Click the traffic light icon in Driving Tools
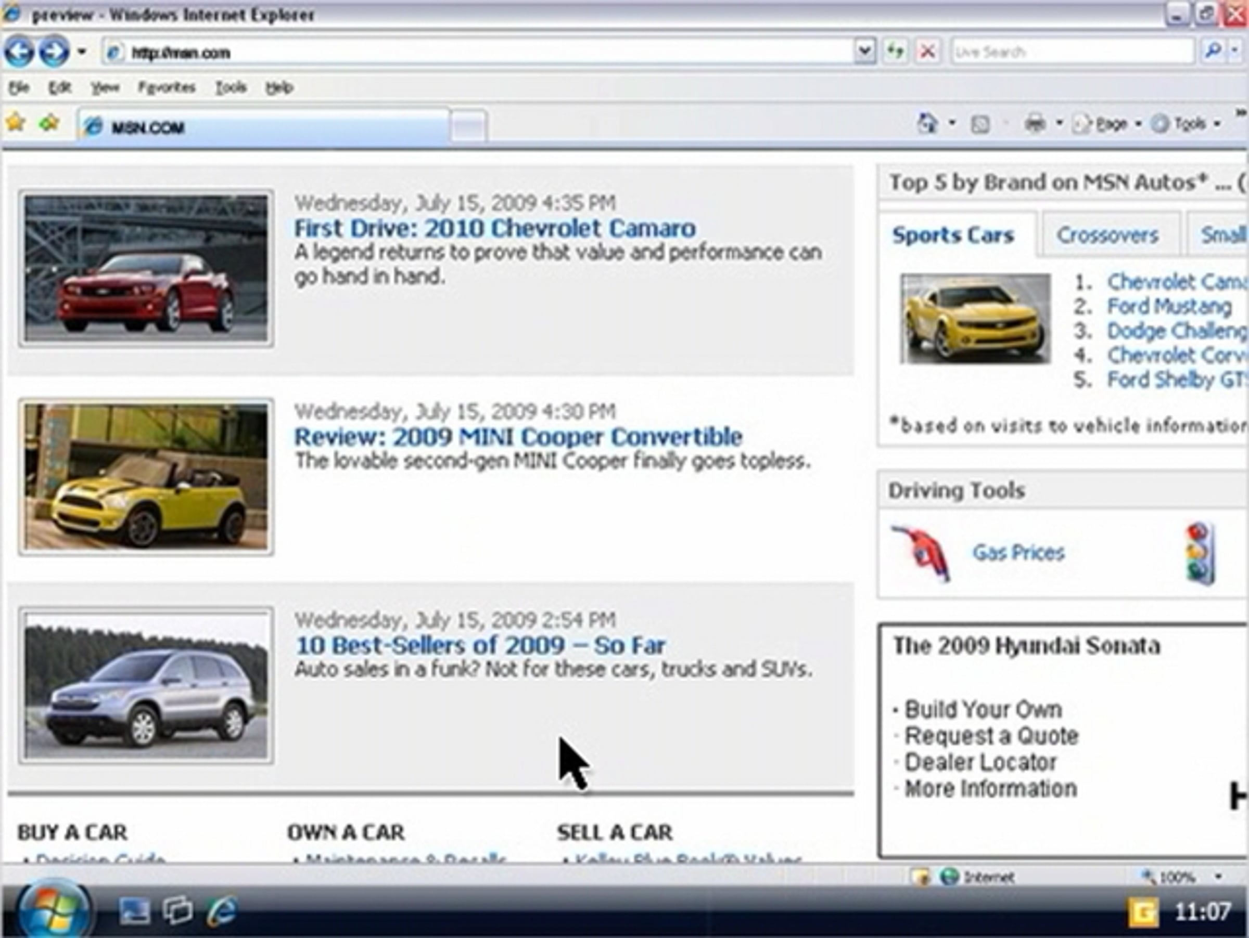The image size is (1249, 938). (x=1201, y=554)
